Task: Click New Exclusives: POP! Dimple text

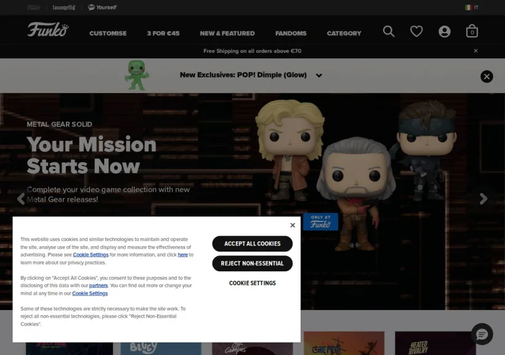Action: point(243,75)
